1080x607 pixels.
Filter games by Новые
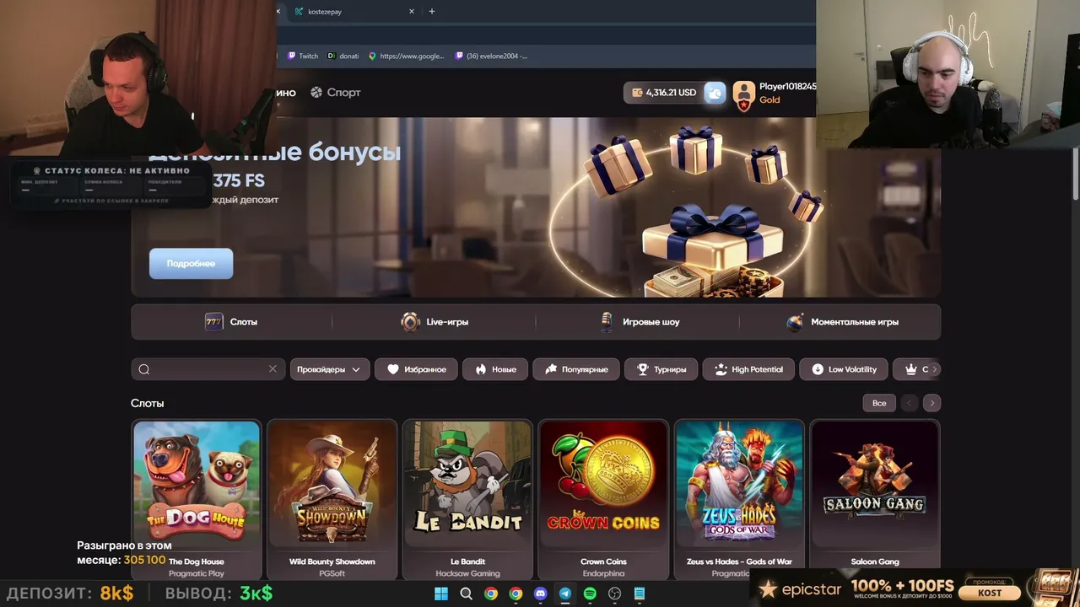(495, 369)
